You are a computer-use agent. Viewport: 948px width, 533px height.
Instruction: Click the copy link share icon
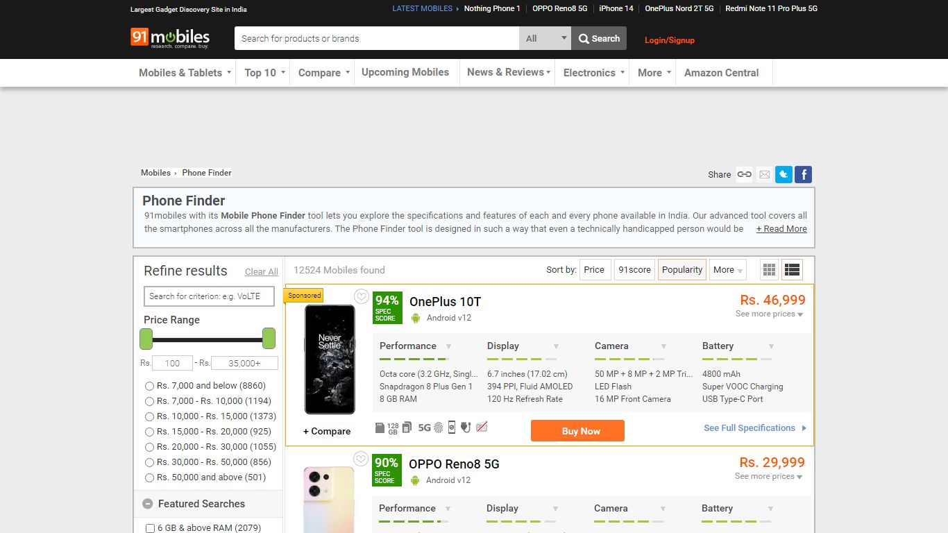coord(744,174)
